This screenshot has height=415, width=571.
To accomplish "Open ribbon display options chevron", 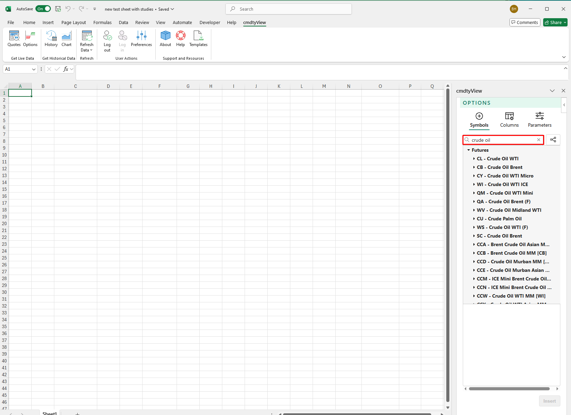I will tap(563, 57).
